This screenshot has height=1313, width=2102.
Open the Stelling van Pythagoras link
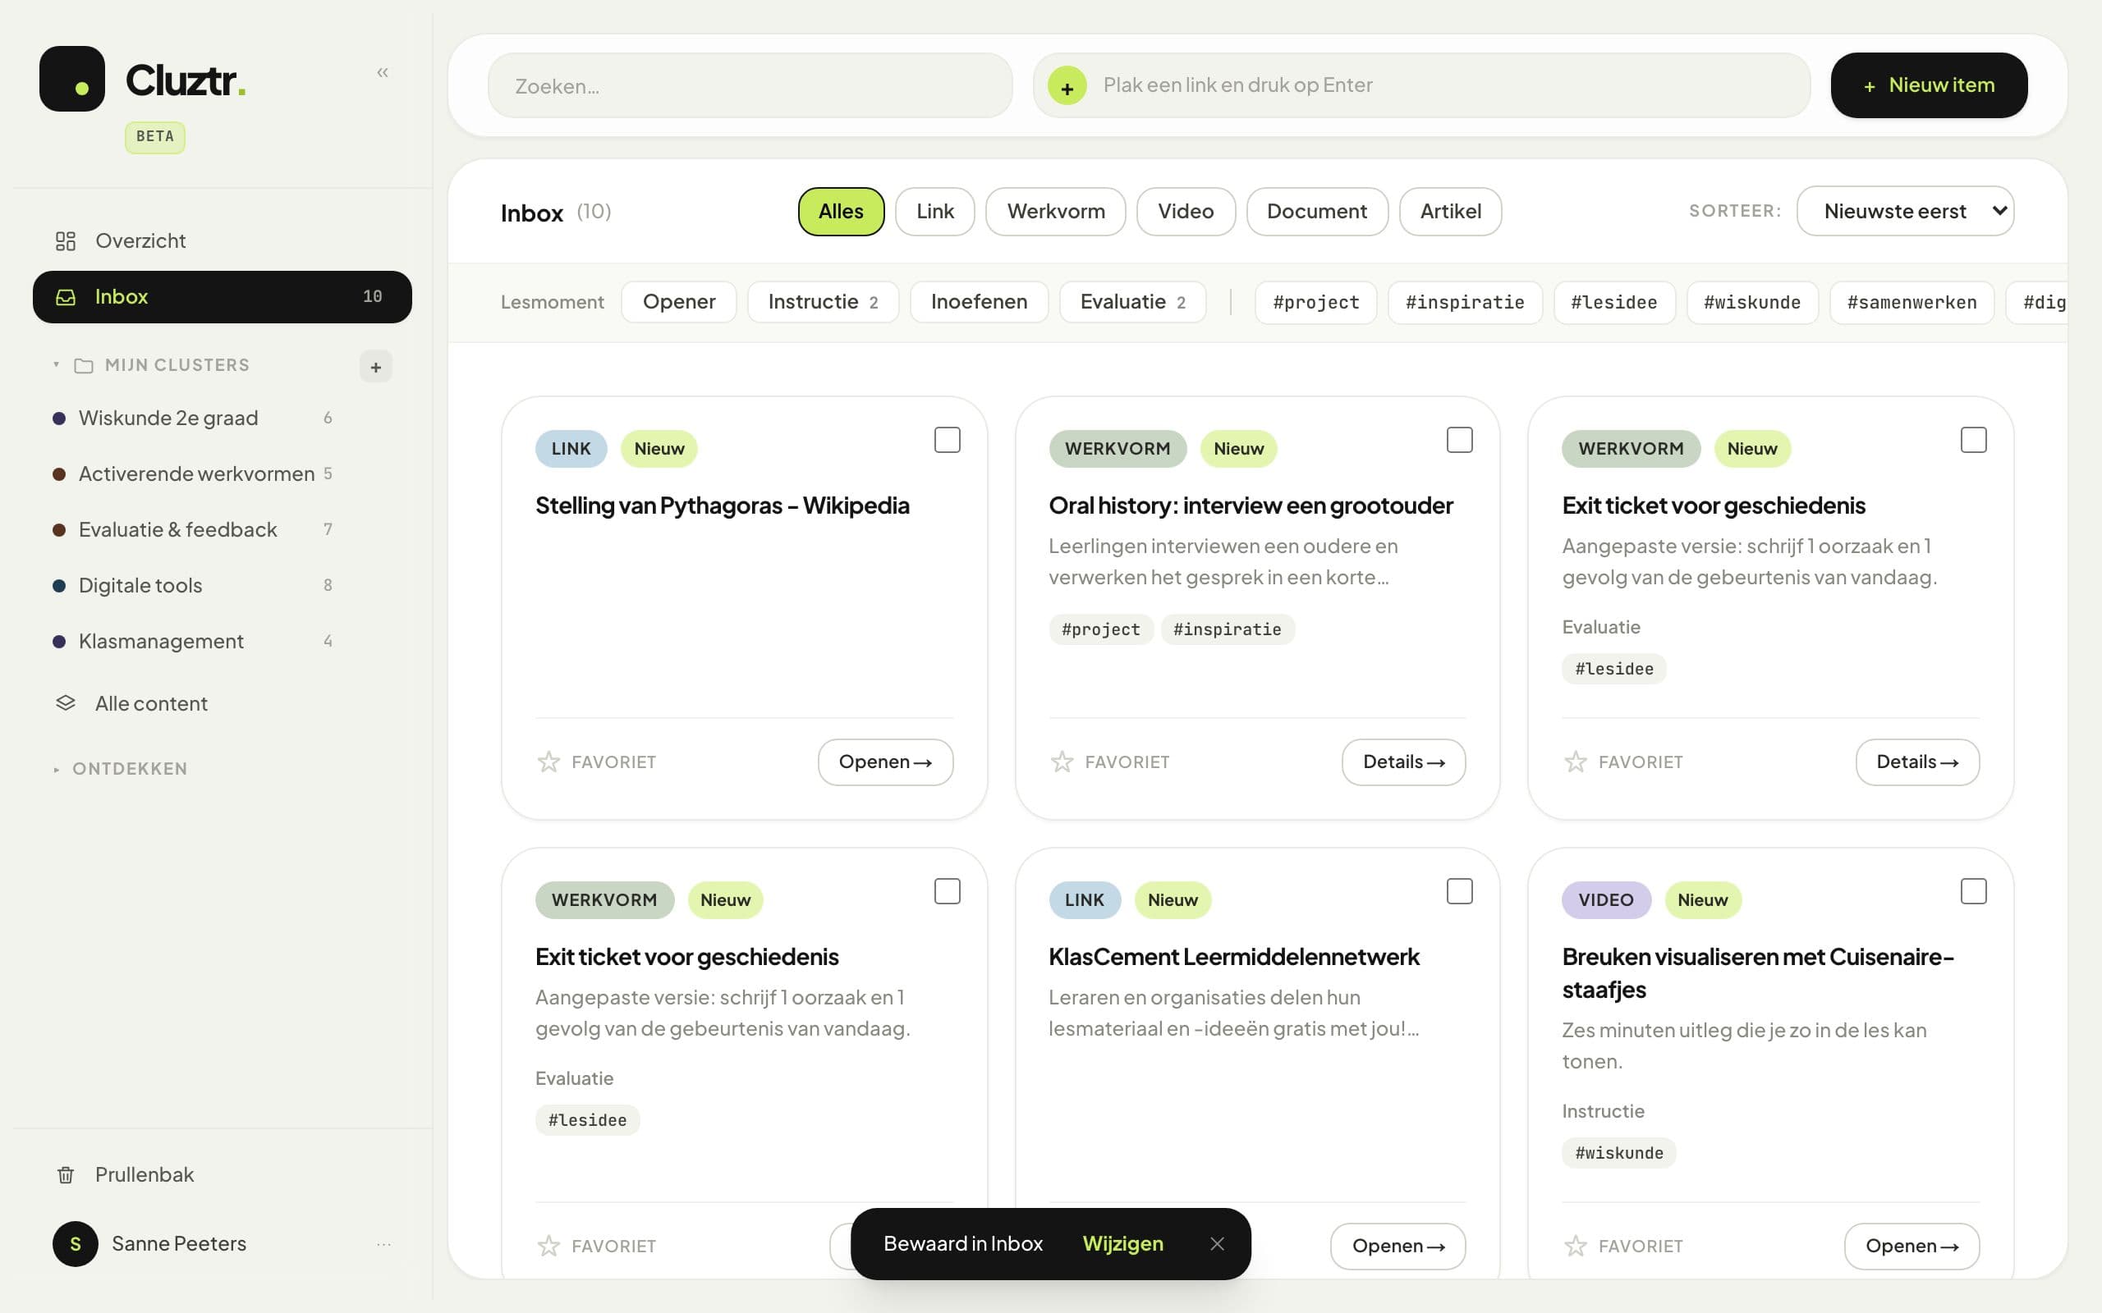[885, 762]
